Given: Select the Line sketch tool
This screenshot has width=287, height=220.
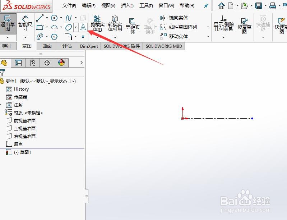Looking at the screenshot, I should click(x=40, y=18).
